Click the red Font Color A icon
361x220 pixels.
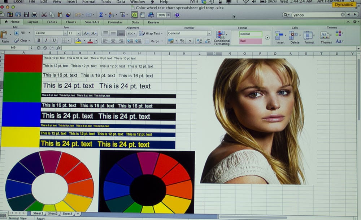point(90,41)
